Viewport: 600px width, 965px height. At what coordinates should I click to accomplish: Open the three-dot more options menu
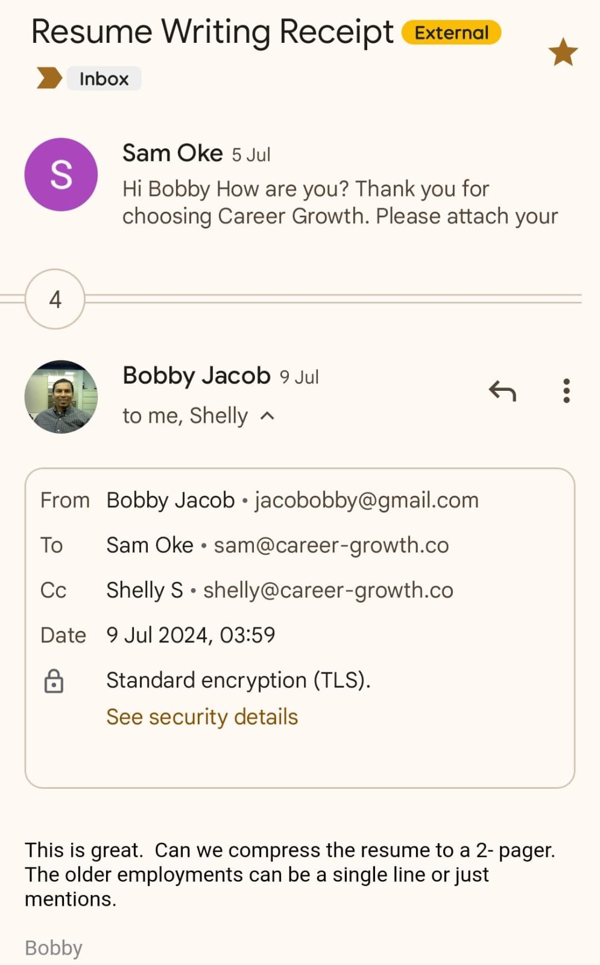coord(566,391)
